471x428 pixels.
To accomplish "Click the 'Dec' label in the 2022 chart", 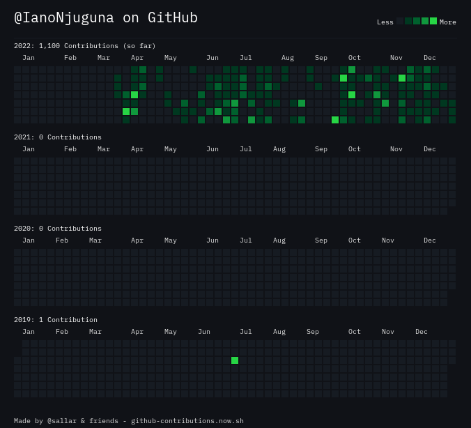I will [430, 58].
